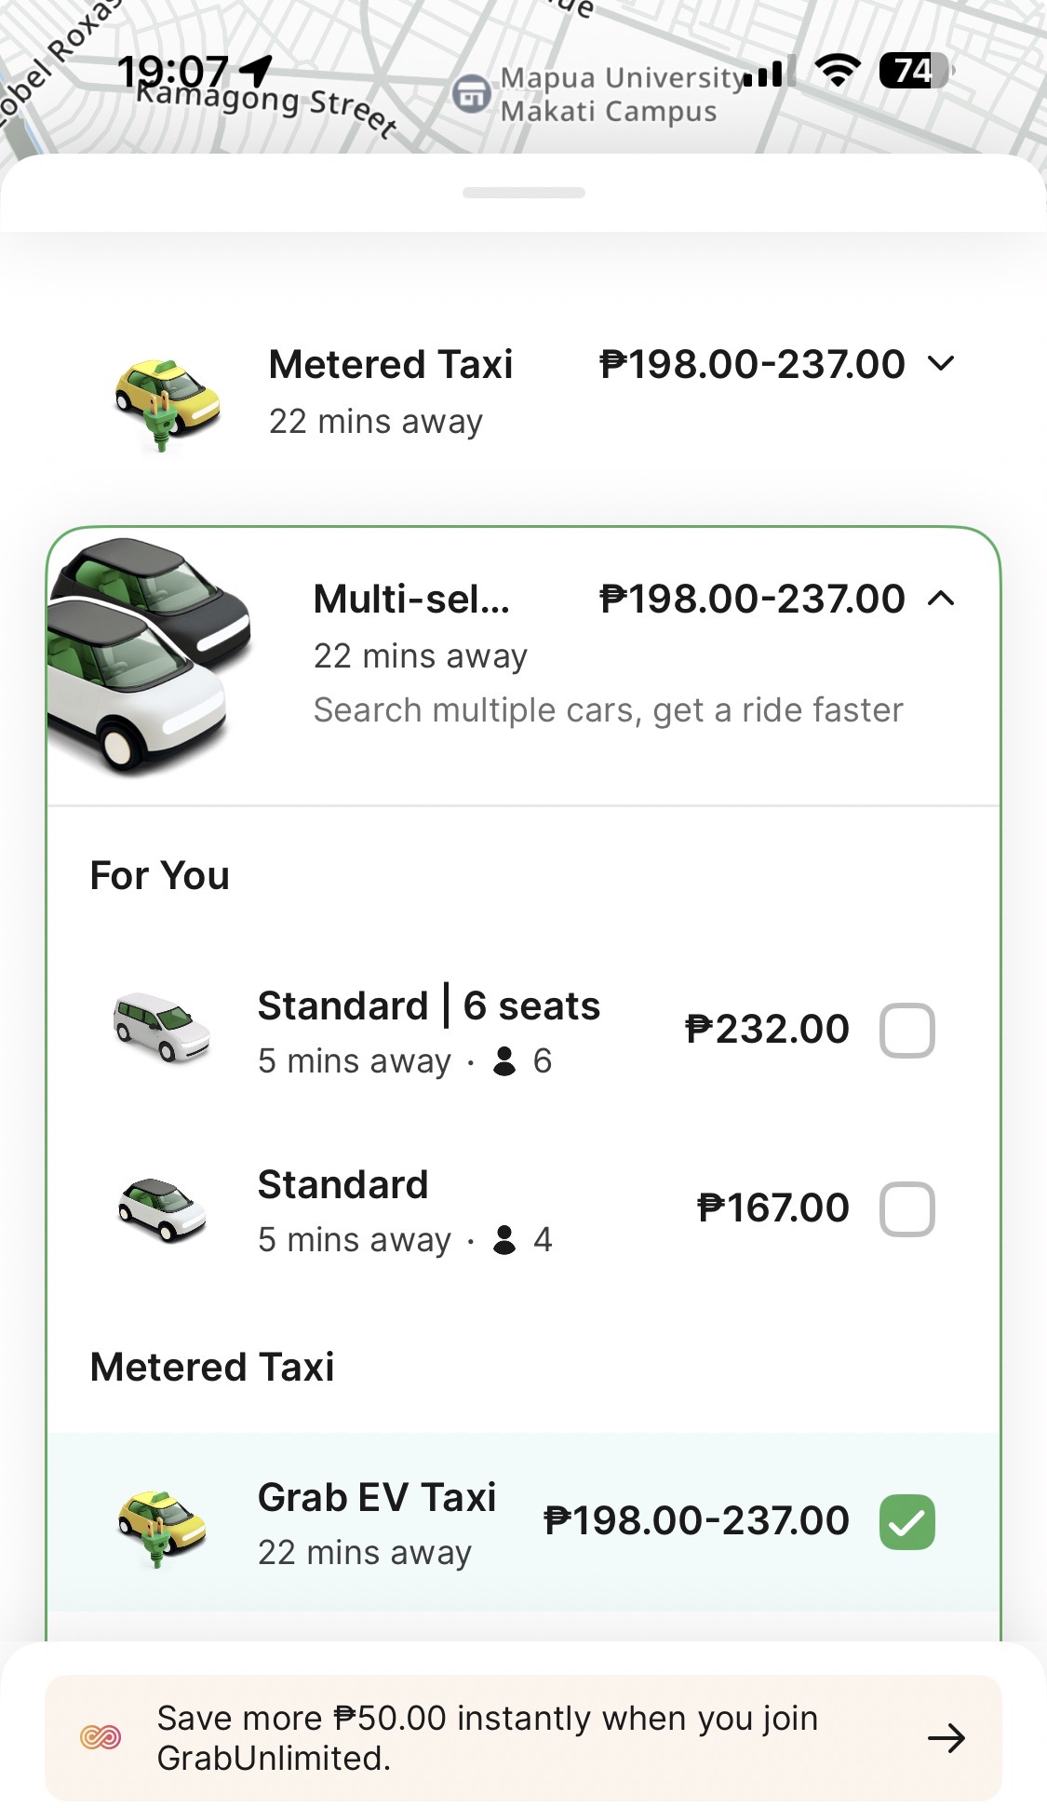
Task: Select the Metered Taxi ride option
Action: [x=391, y=365]
